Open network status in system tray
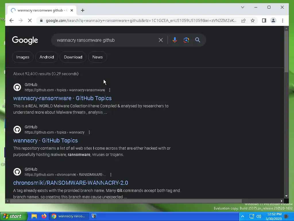 (252, 216)
